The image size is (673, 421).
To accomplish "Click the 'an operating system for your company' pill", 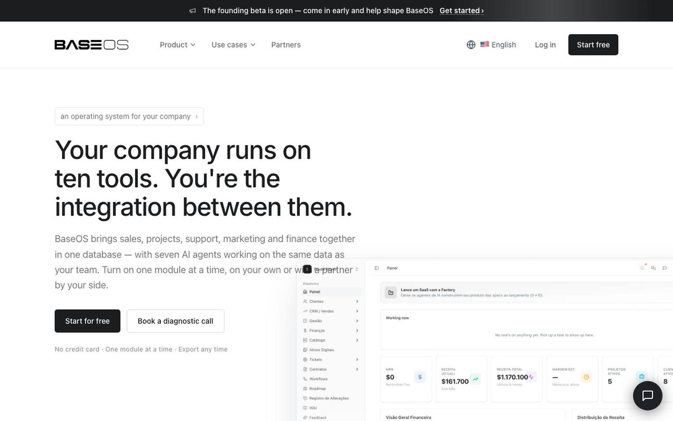I will point(129,116).
